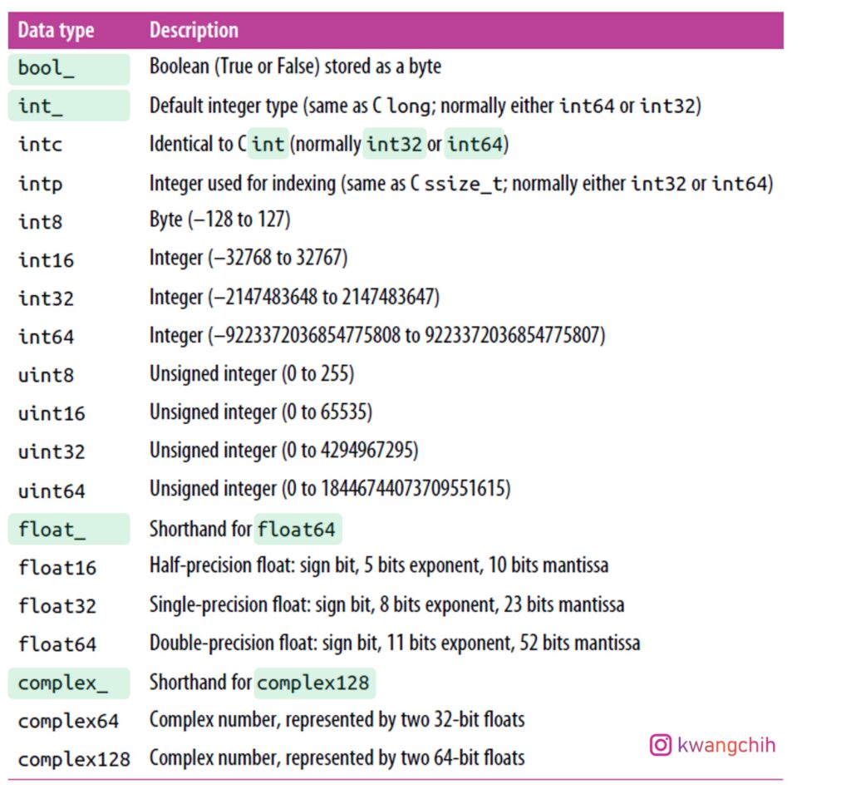Click the Instagram logo icon
The width and height of the screenshot is (851, 794).
click(660, 745)
